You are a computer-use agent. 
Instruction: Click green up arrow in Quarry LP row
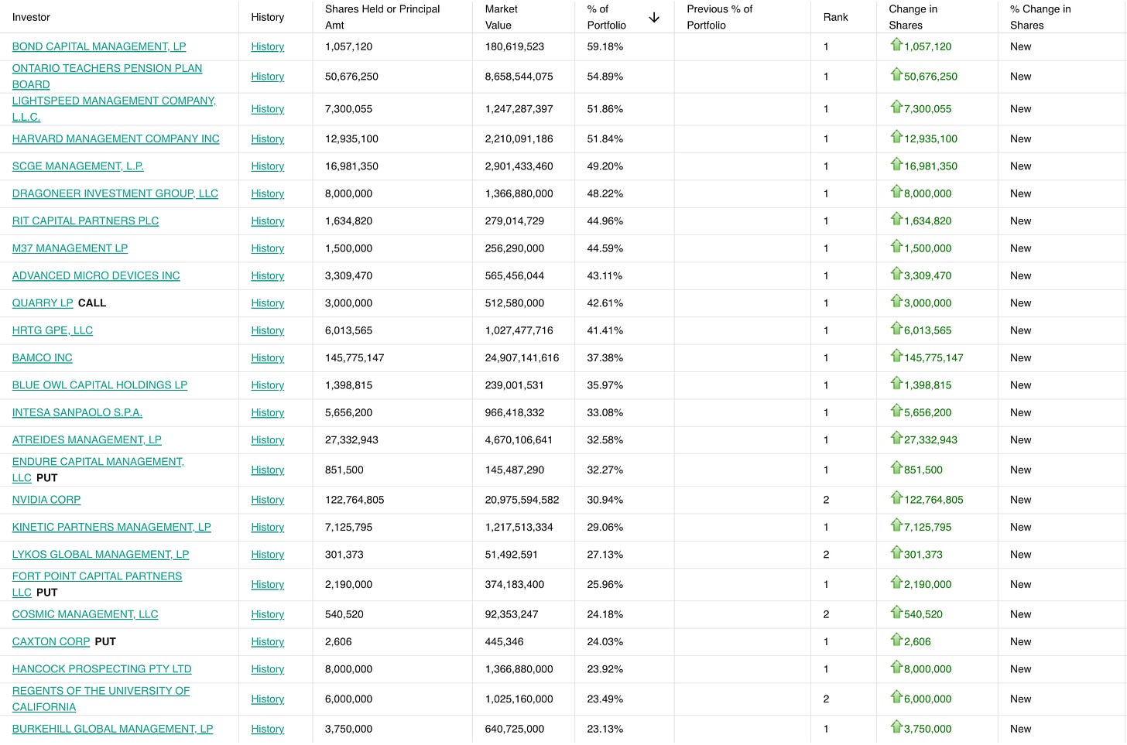[x=896, y=302]
